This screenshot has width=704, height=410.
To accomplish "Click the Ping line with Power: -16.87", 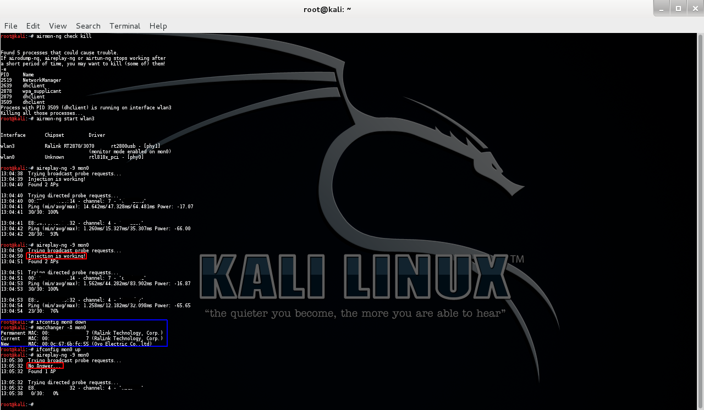I will click(96, 284).
